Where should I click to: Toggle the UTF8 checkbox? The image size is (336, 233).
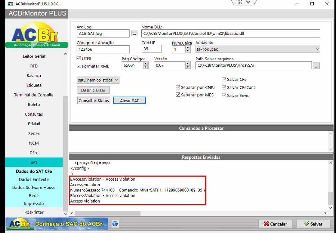79,59
